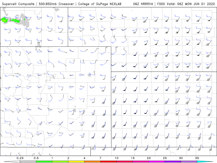The width and height of the screenshot is (217, 163).
Task: Select the cyan above-35 legend arrow
Action: 205,162
